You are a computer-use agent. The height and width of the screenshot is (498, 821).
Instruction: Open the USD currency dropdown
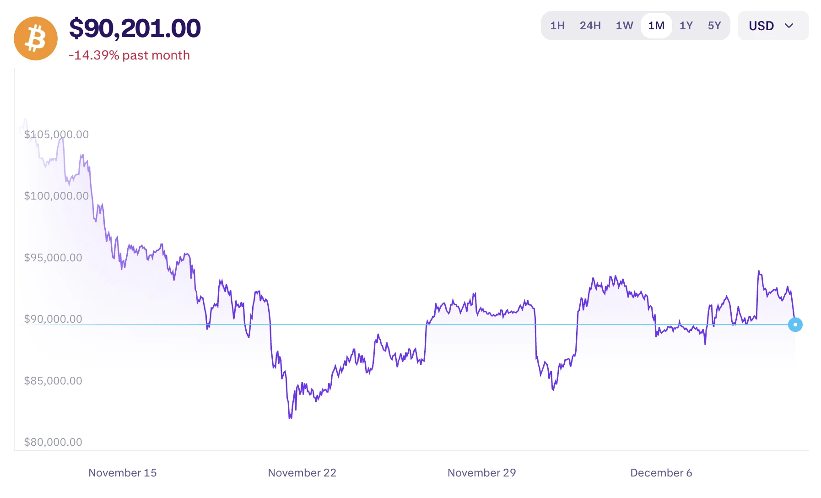[772, 26]
